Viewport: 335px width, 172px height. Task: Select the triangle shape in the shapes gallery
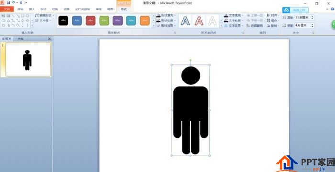[8, 20]
